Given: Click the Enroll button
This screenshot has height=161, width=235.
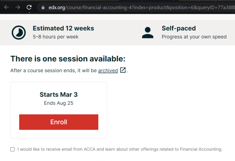Looking at the screenshot, I should [59, 122].
